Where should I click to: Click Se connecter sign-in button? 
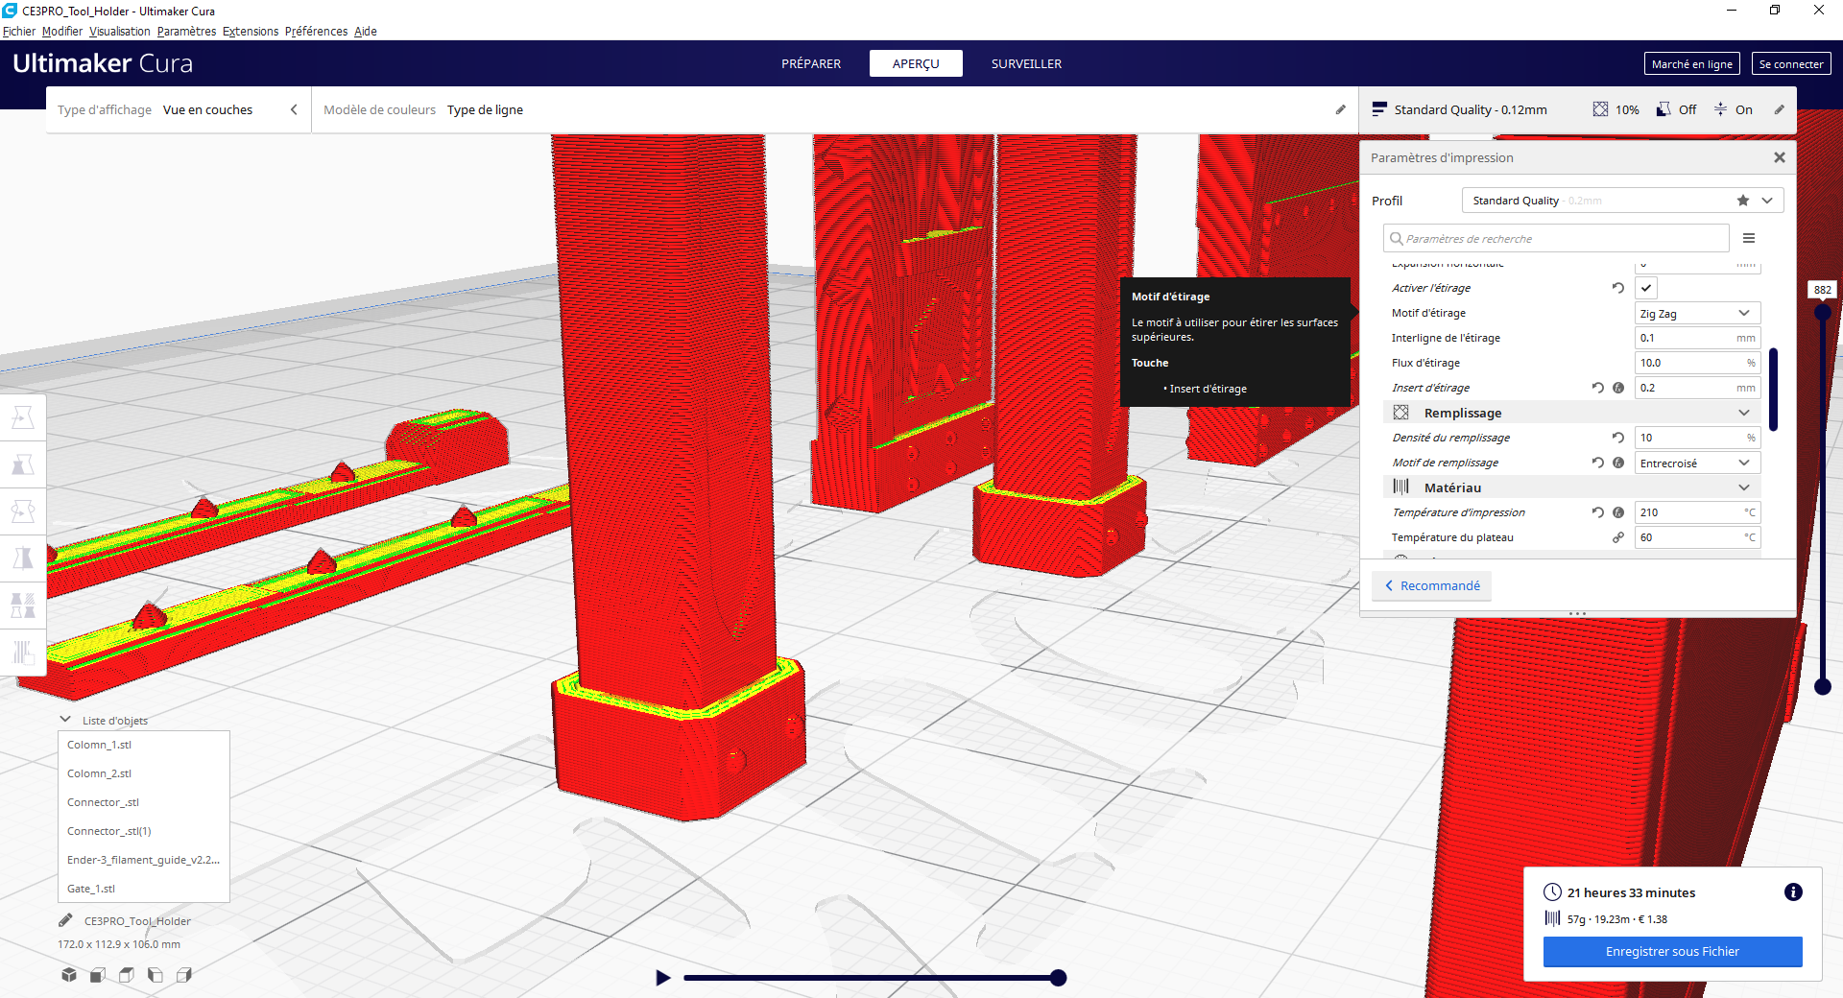pyautogui.click(x=1791, y=63)
